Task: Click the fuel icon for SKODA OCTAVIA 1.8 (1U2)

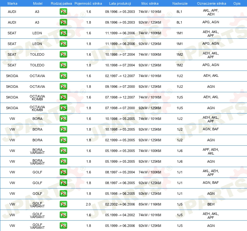Action: [x=63, y=87]
